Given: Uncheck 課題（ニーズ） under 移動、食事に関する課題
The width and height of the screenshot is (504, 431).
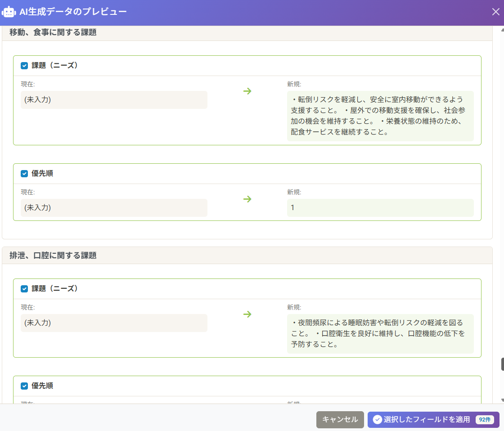Looking at the screenshot, I should [x=24, y=66].
